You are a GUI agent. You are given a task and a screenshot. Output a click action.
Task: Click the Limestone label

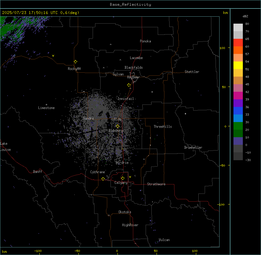coord(46,108)
